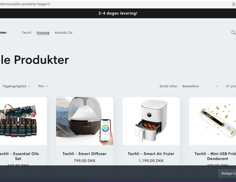Click the 2-4 dages levering announcement
236x182 pixels.
pyautogui.click(x=118, y=13)
